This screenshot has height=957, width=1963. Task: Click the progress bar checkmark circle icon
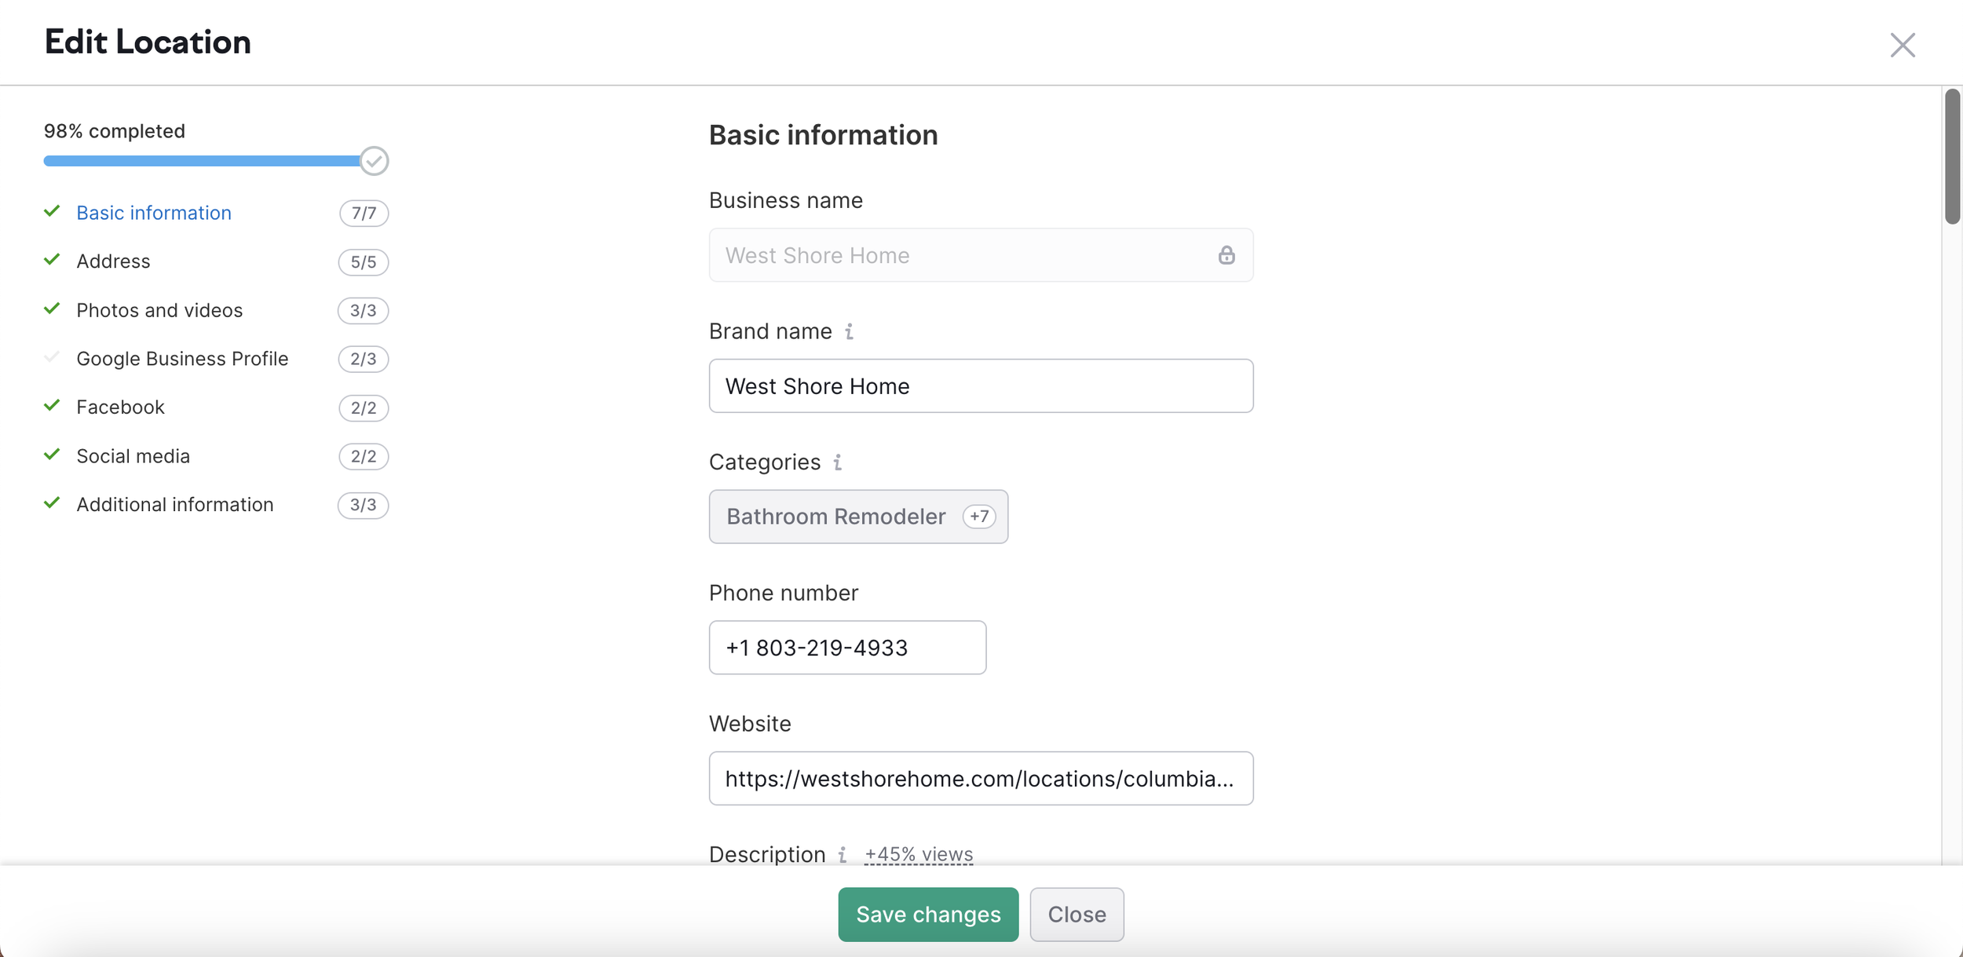point(375,161)
